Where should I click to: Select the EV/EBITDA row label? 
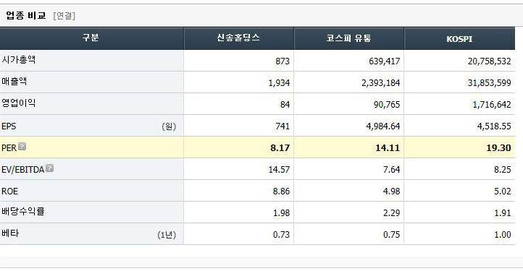pos(23,169)
